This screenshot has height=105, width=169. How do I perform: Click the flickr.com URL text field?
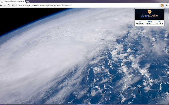[x=87, y=6]
